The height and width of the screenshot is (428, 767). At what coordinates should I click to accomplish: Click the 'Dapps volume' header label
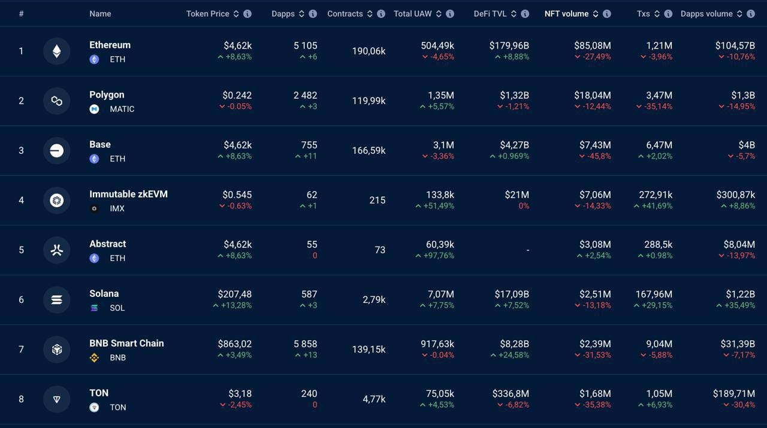706,14
